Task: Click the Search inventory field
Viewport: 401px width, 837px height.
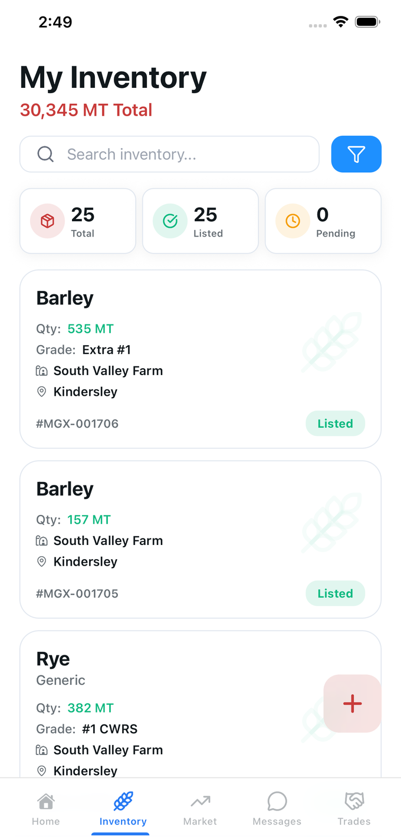Action: pyautogui.click(x=169, y=154)
